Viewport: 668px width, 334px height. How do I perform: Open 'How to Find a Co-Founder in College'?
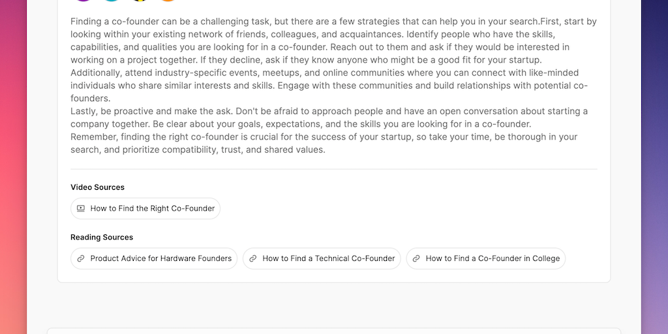493,258
